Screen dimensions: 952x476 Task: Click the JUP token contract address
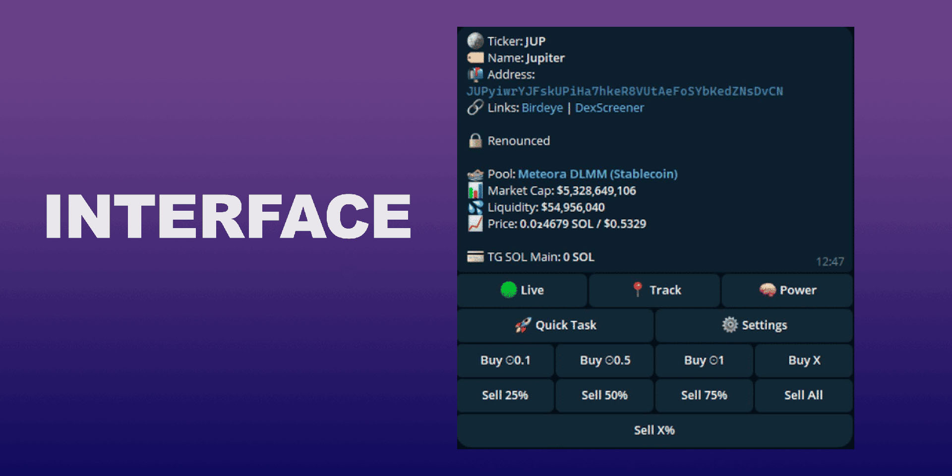625,91
